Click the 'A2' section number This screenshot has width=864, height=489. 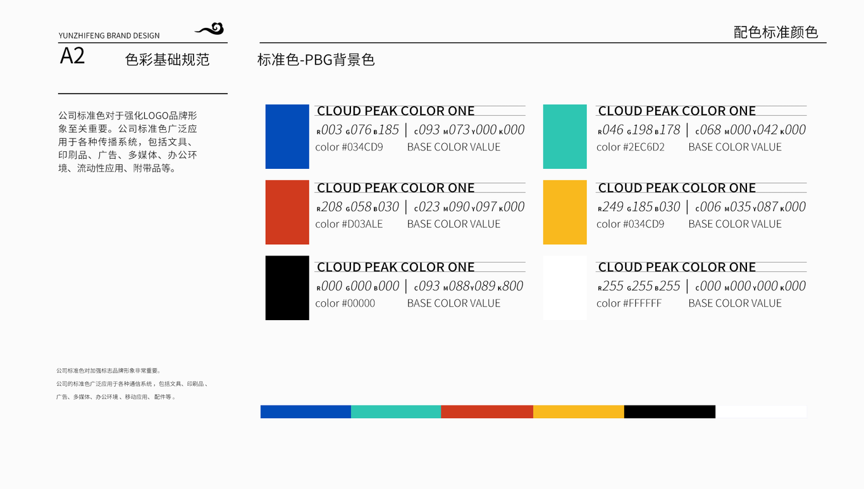tap(72, 56)
